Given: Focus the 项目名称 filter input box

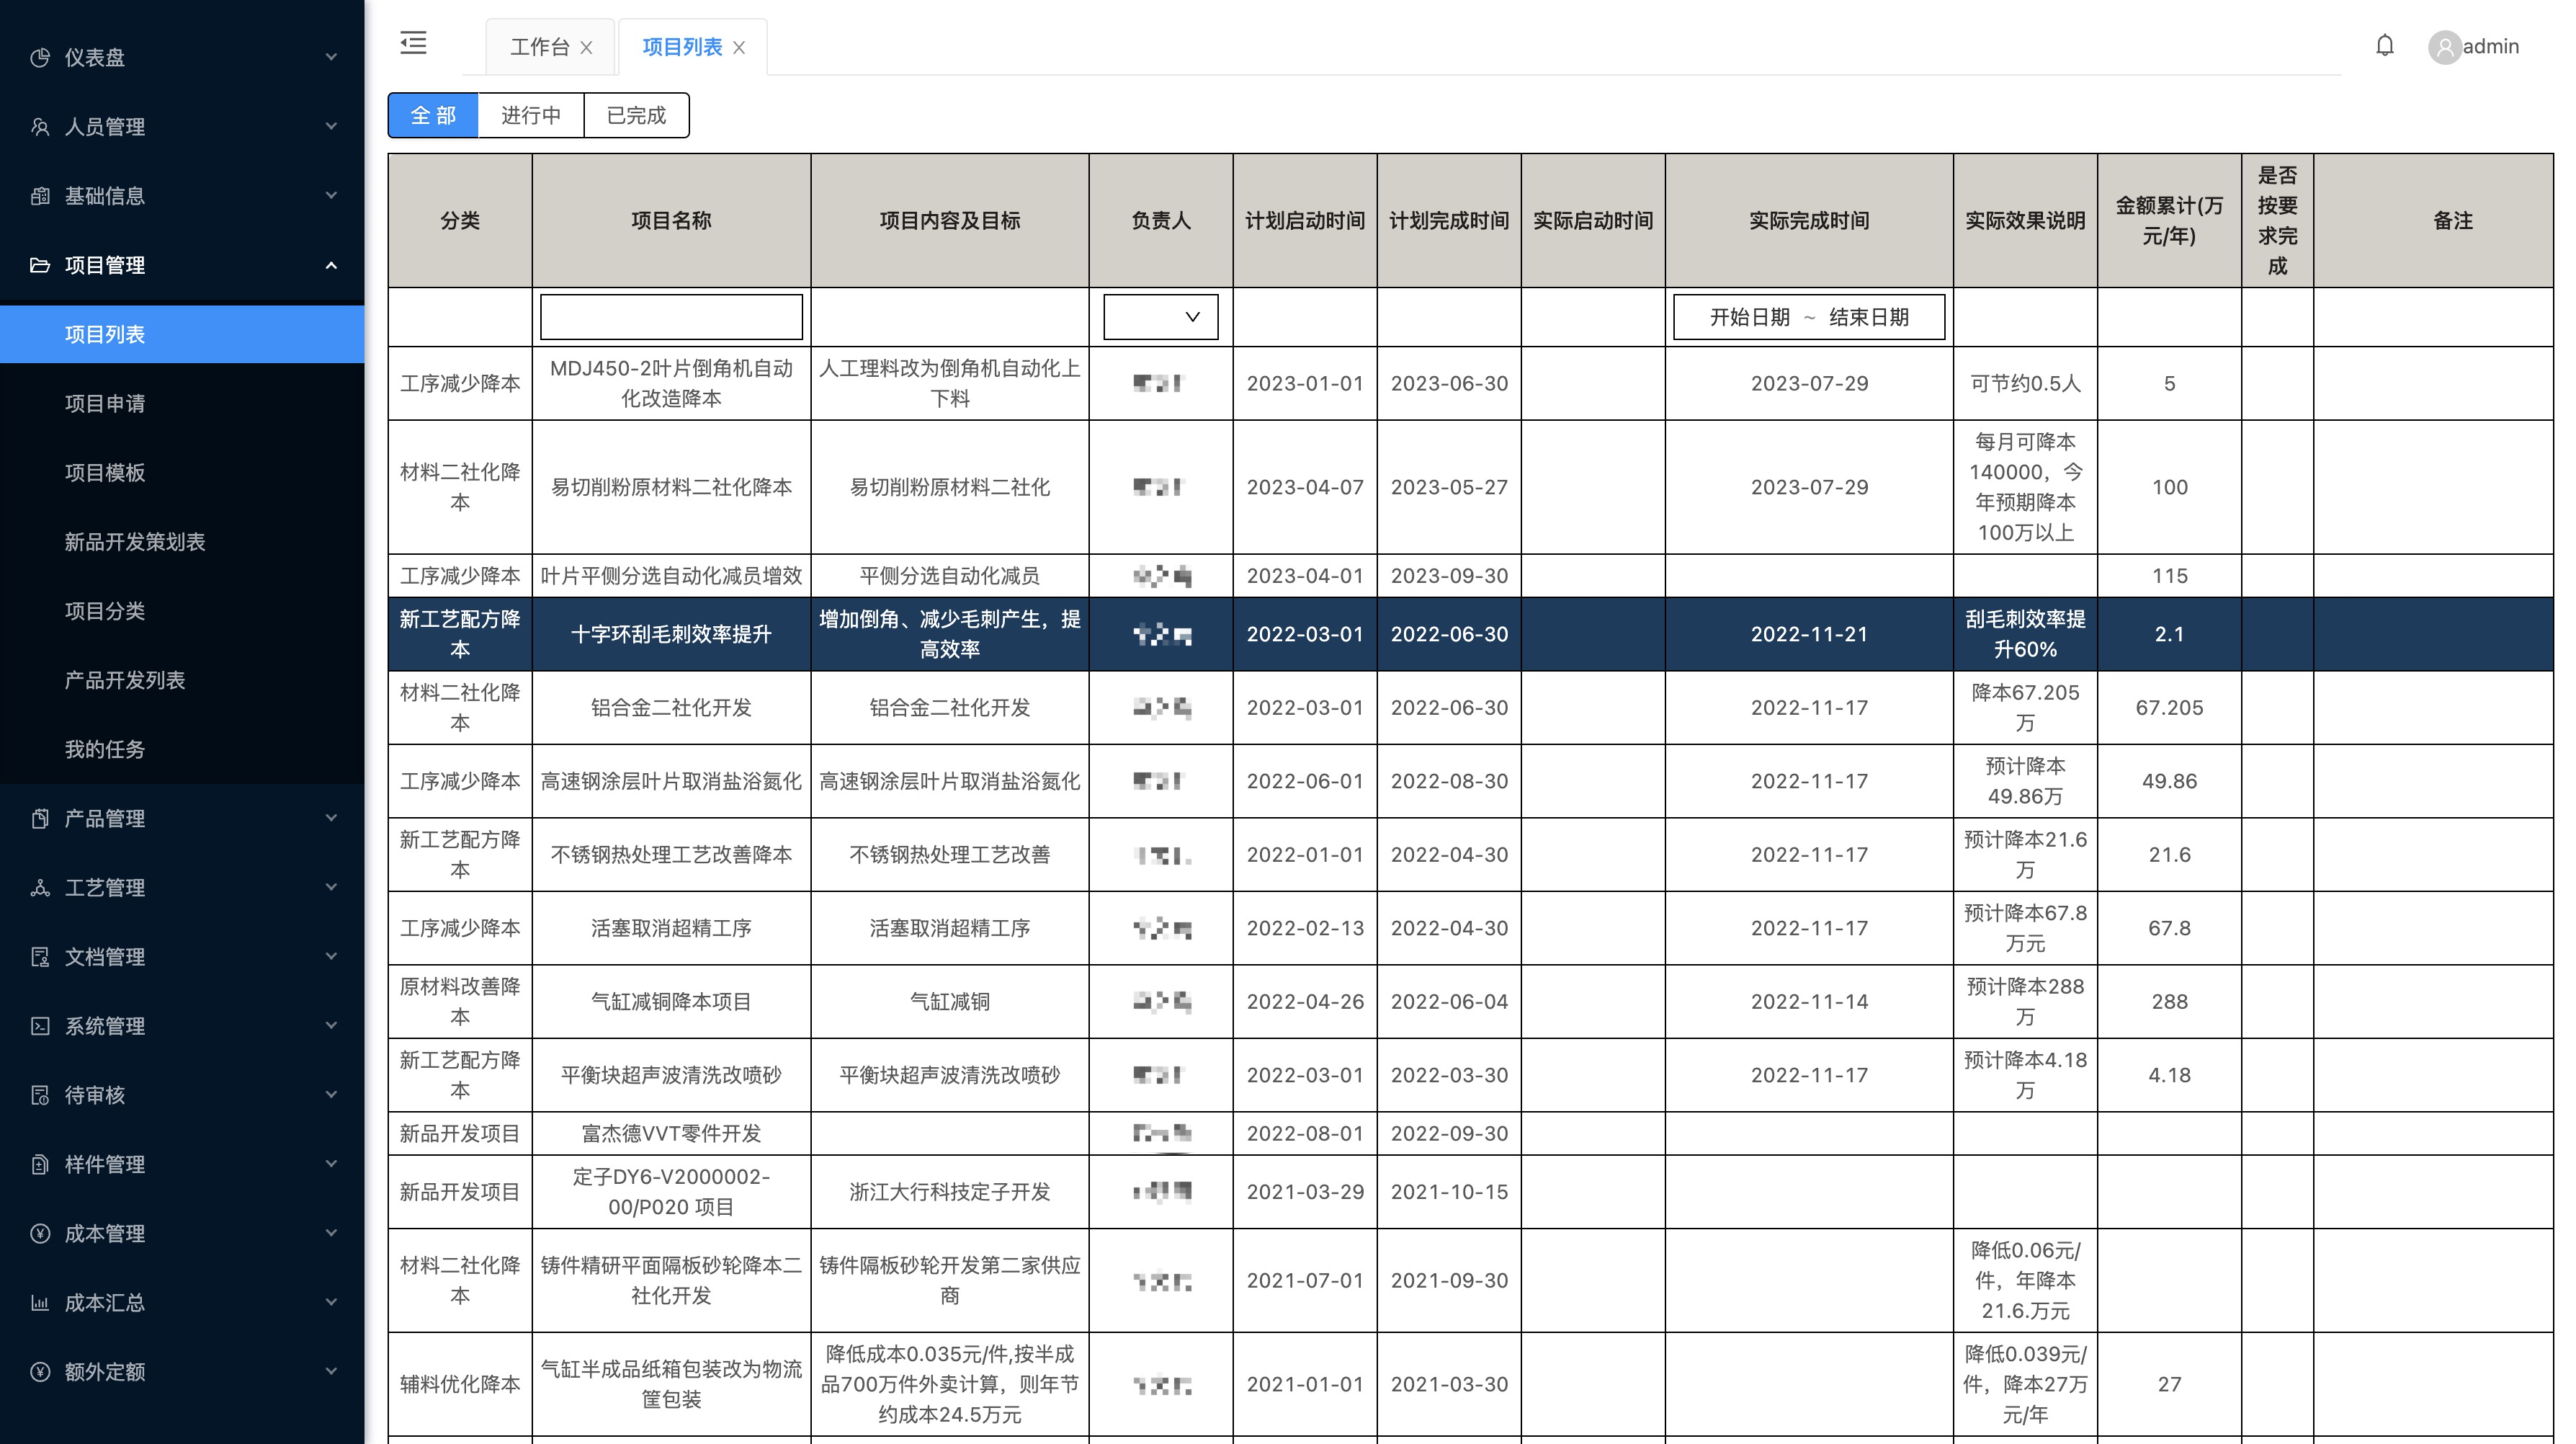Looking at the screenshot, I should (671, 317).
